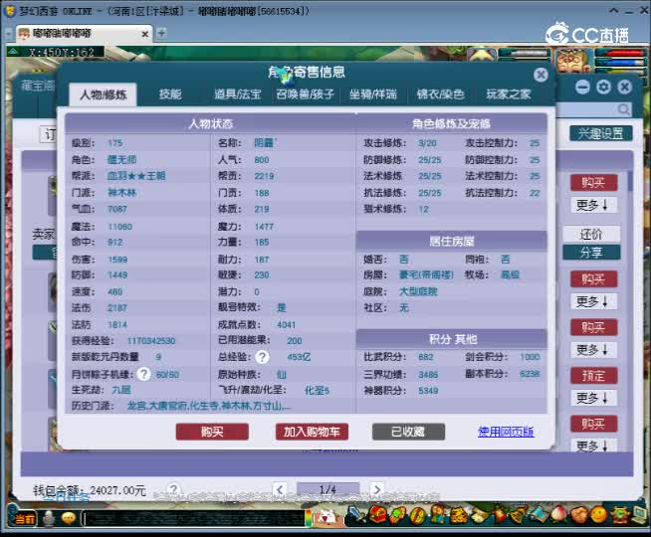The height and width of the screenshot is (537, 651).
Task: Click the red 购买 button in the dialog
Action: pyautogui.click(x=212, y=432)
